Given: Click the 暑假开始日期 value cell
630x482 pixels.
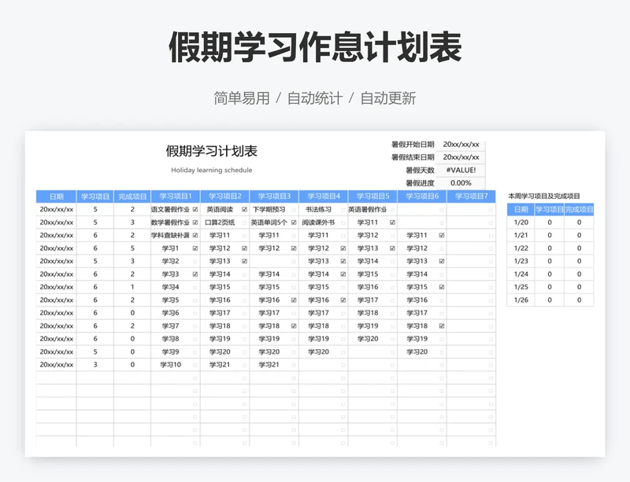Looking at the screenshot, I should (461, 145).
